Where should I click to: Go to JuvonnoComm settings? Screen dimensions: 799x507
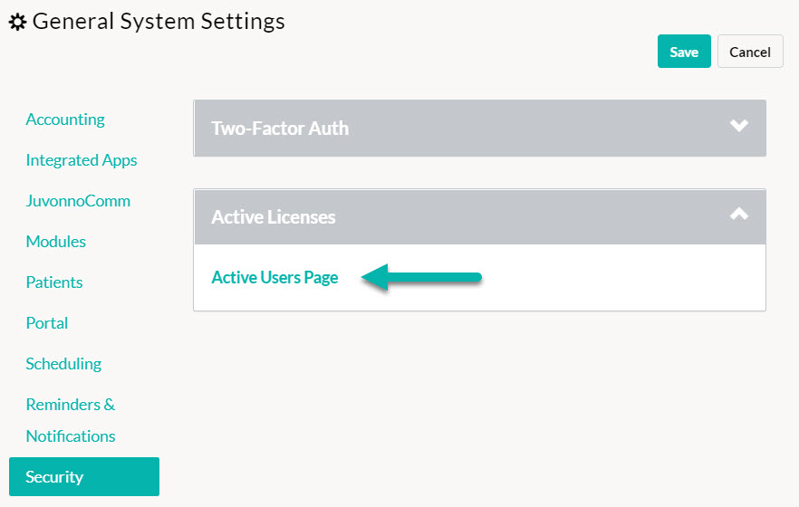[78, 201]
